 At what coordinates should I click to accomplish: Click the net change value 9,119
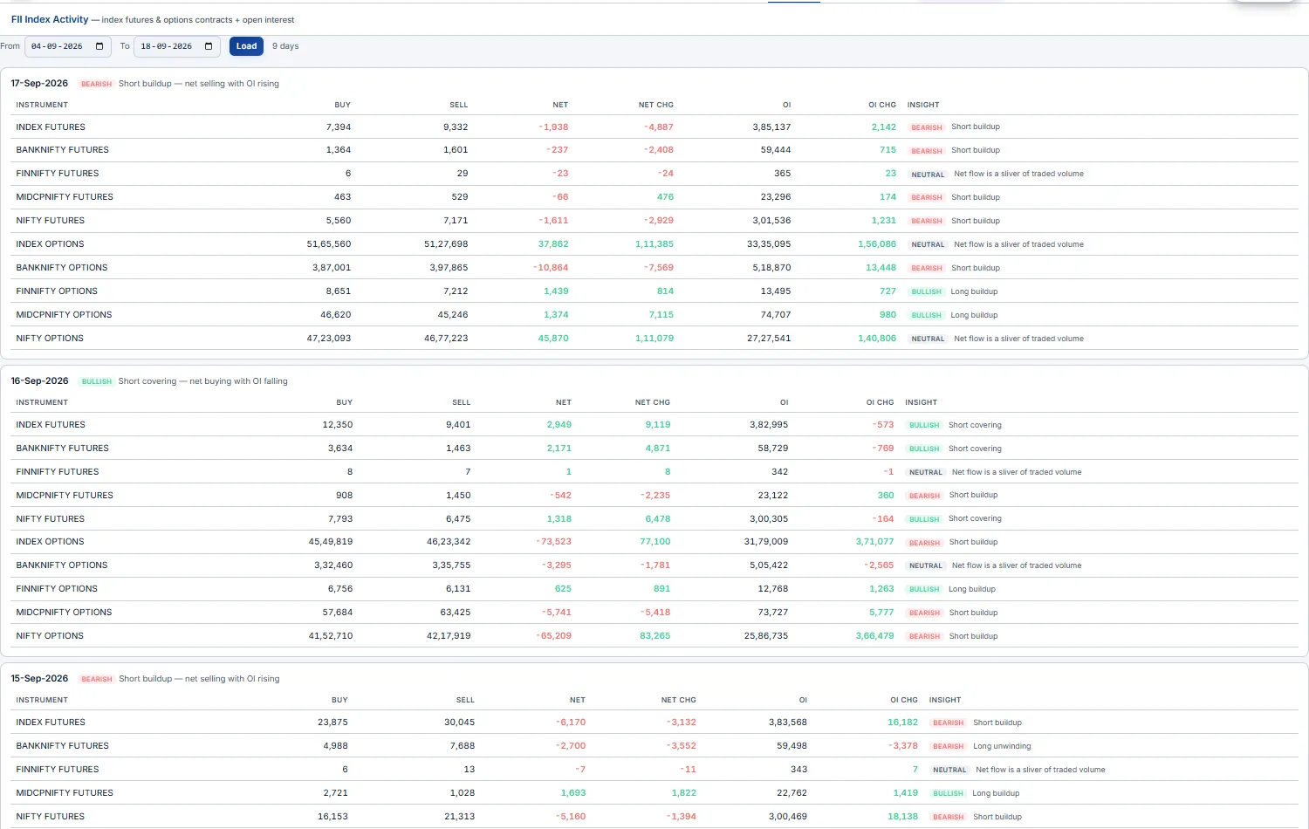658,425
